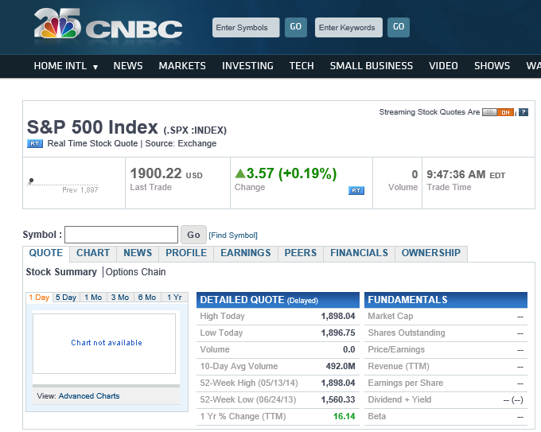Toggle streaming stock quotes ON switch

498,112
